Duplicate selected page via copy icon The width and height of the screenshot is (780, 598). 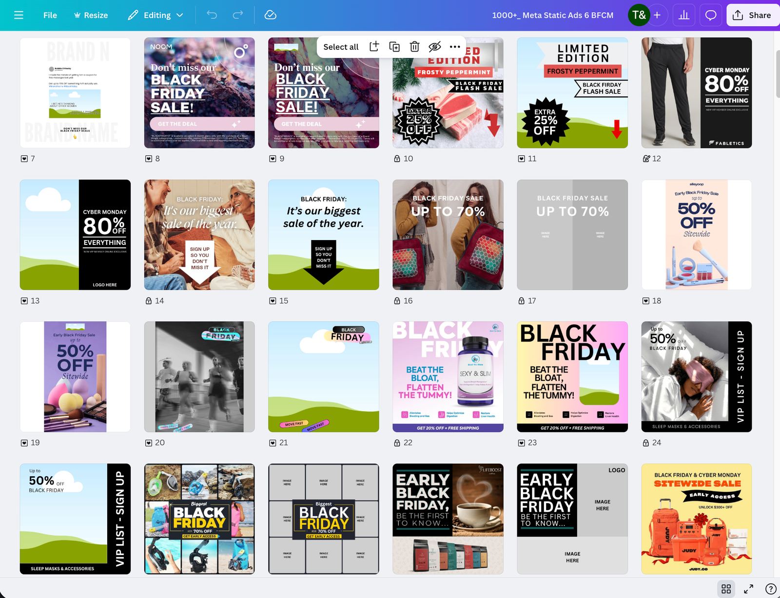pos(394,47)
